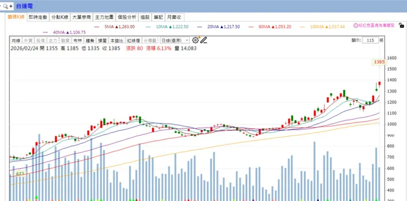The image size is (407, 201).
Task: Click the date 2026/02/24 in quote line
Action: [24, 48]
